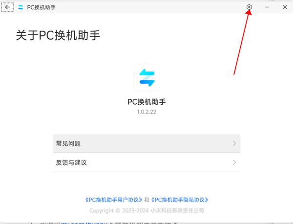Close the PC换机助手 window
This screenshot has width=293, height=224.
click(x=285, y=7)
